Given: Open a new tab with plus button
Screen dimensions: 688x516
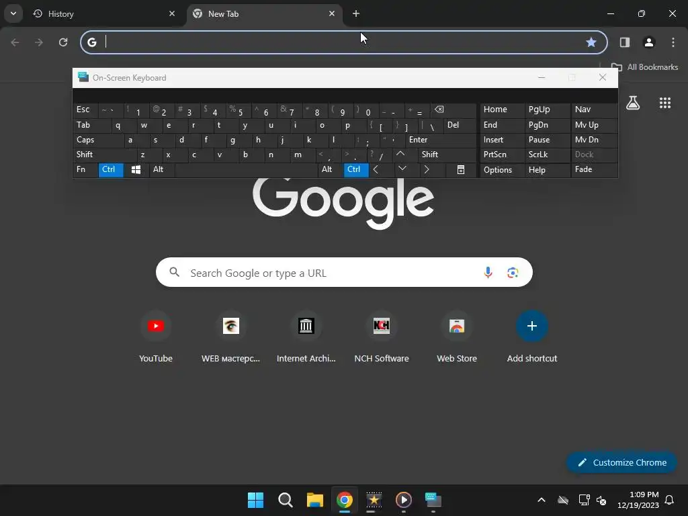Looking at the screenshot, I should 356,13.
